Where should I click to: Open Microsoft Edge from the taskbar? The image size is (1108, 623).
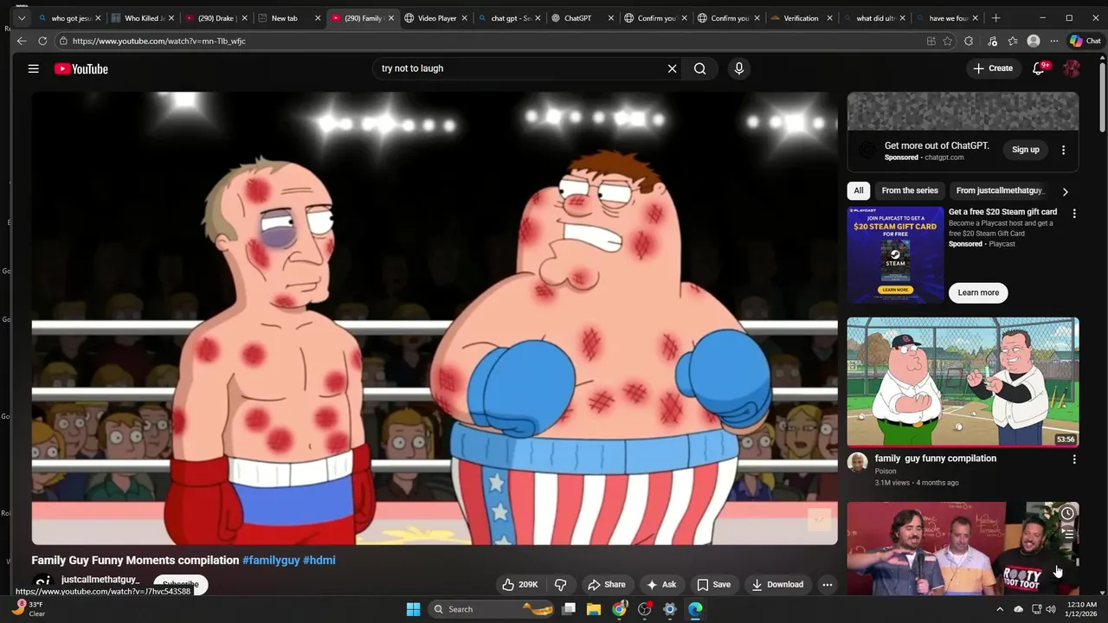pyautogui.click(x=695, y=609)
